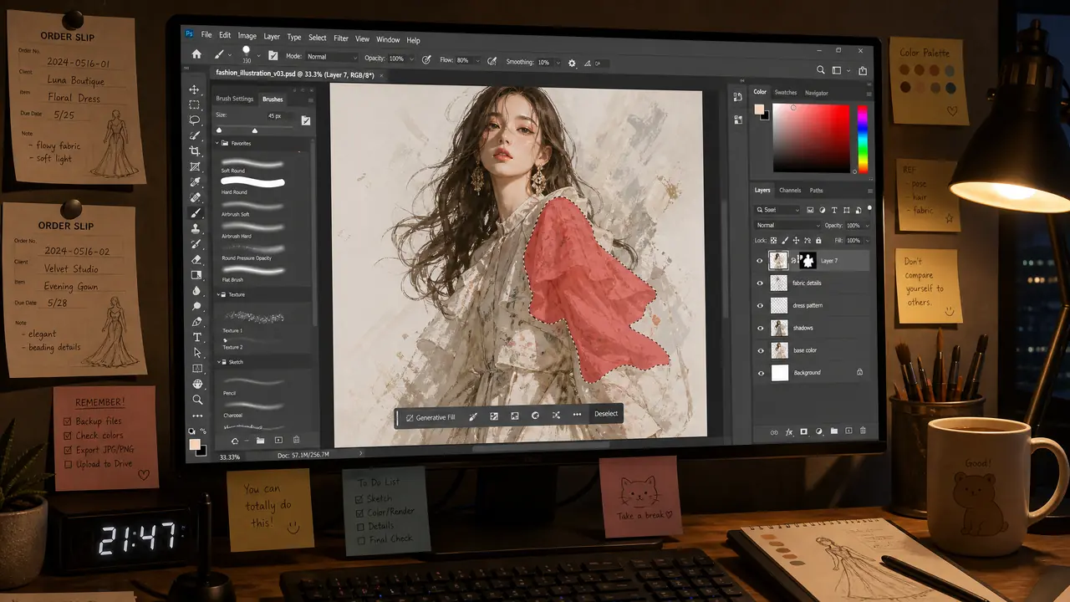Viewport: 1070px width, 602px height.
Task: Select the Pen tool
Action: point(196,322)
